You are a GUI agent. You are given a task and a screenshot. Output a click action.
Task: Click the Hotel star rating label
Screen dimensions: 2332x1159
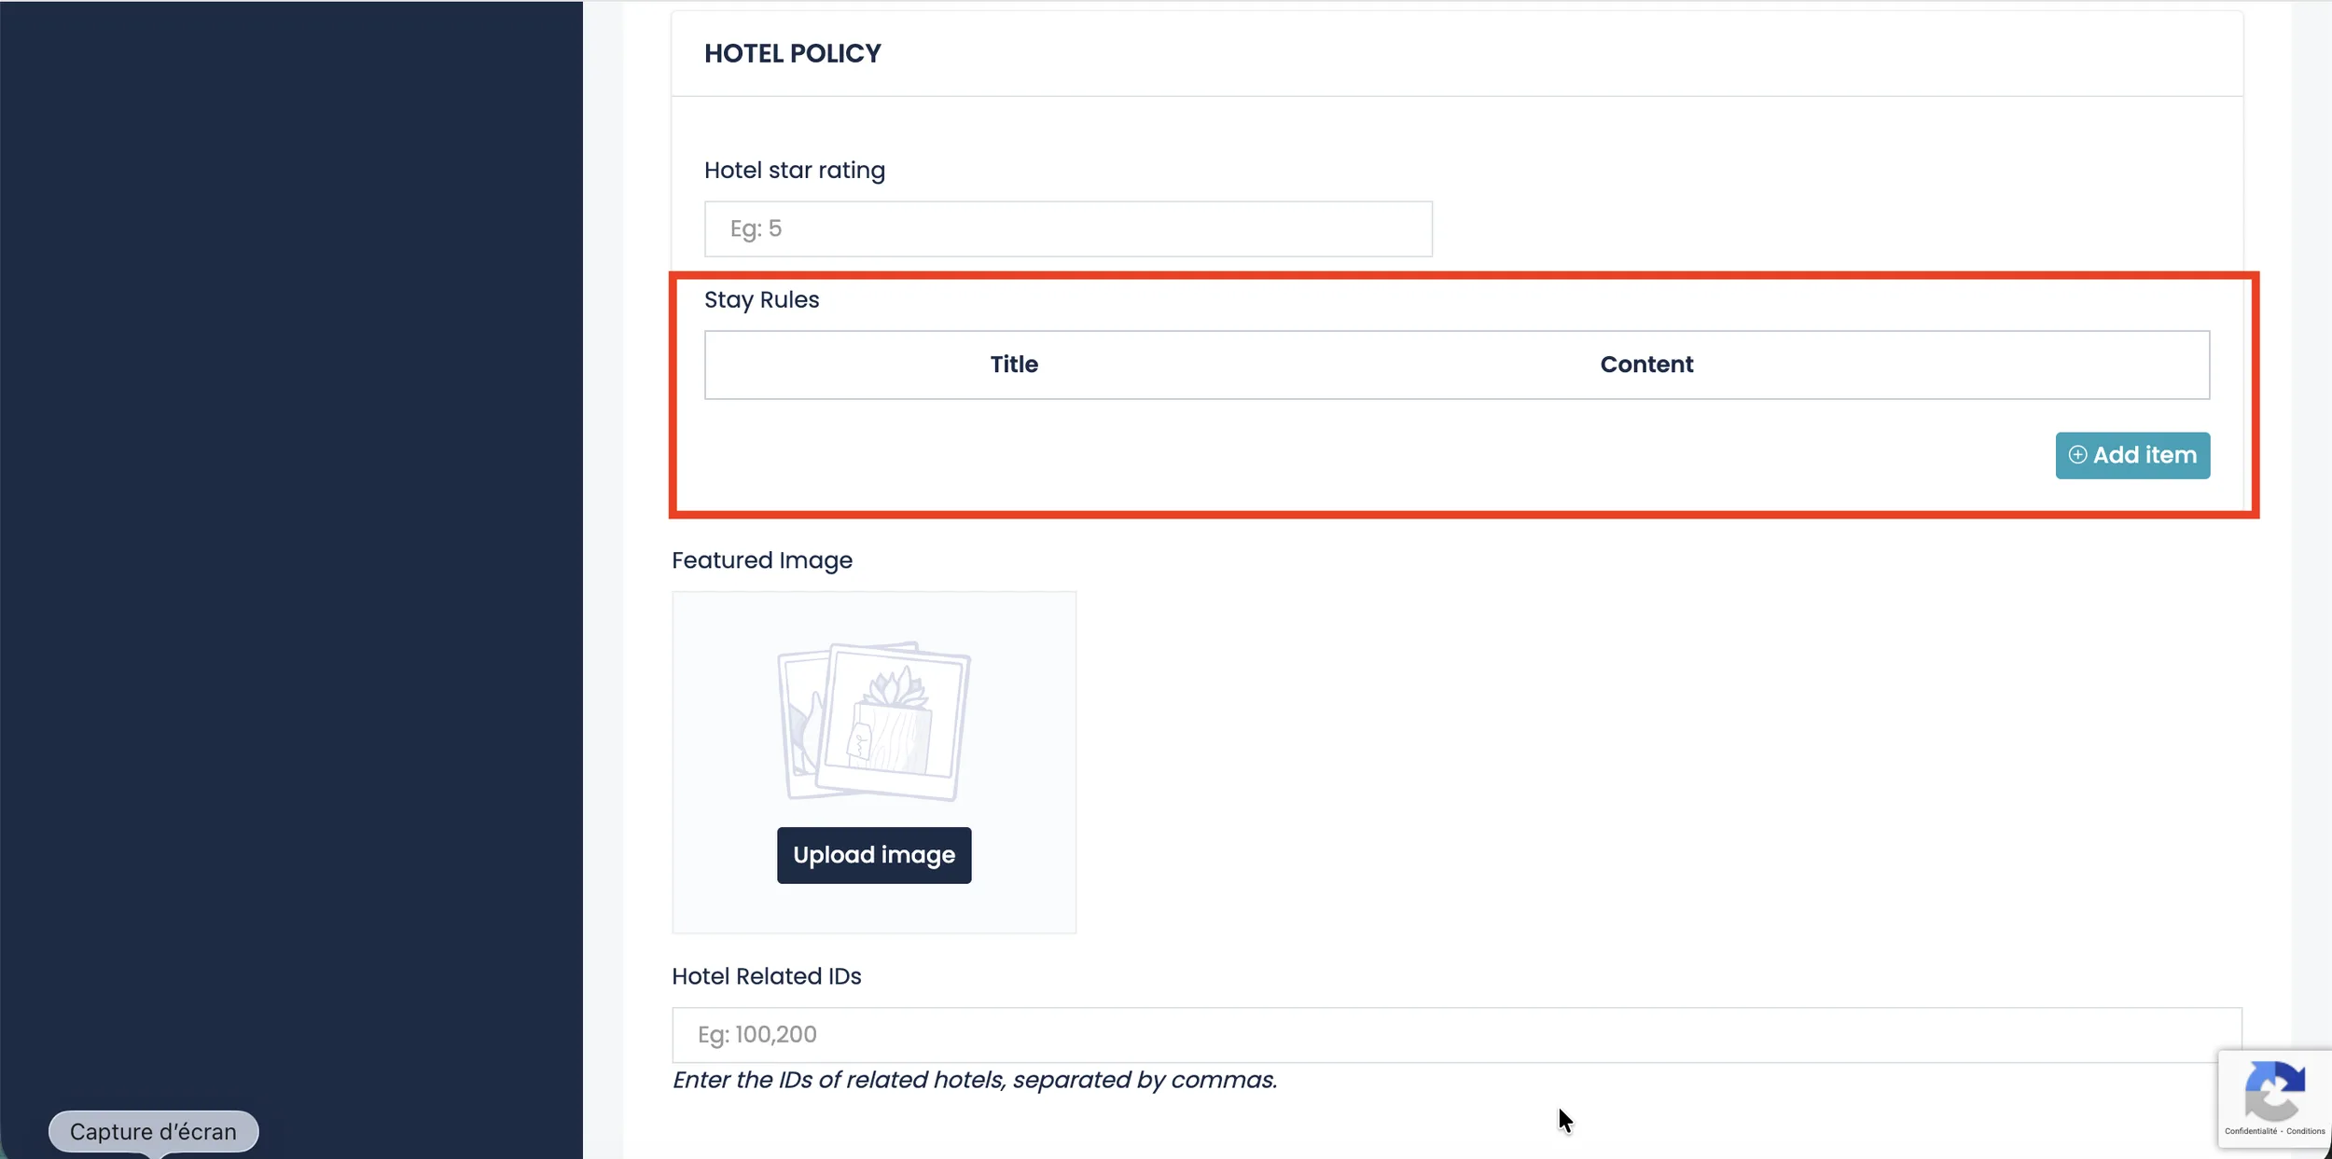pyautogui.click(x=794, y=171)
